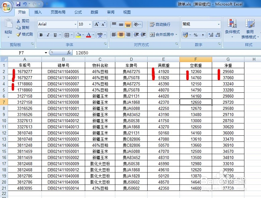Switch to the 数据 ribbon tab
The height and width of the screenshot is (198, 261).
click(94, 12)
